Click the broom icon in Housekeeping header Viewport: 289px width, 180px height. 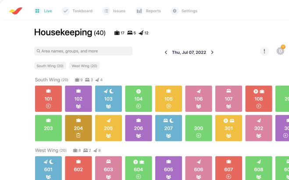tap(141, 33)
